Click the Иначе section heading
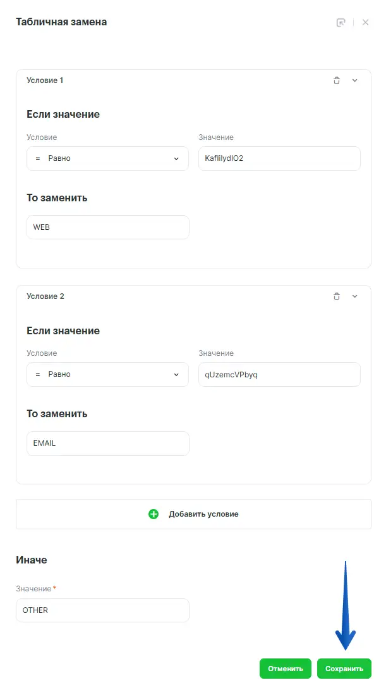The height and width of the screenshot is (692, 386). (32, 560)
